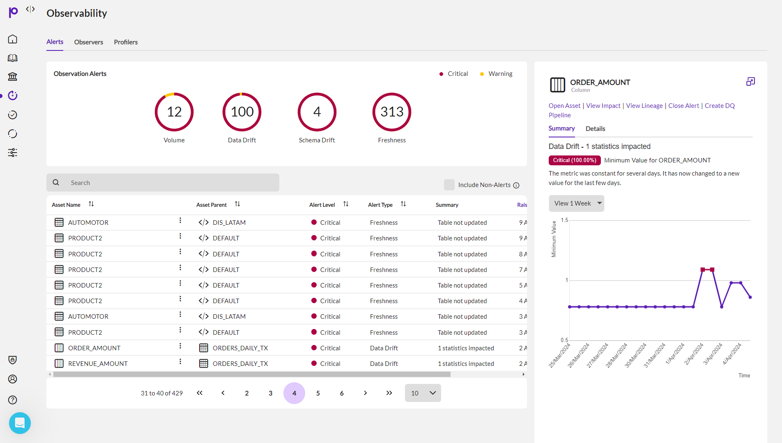Sort by Alert Level arrows
Image resolution: width=782 pixels, height=443 pixels.
(346, 204)
